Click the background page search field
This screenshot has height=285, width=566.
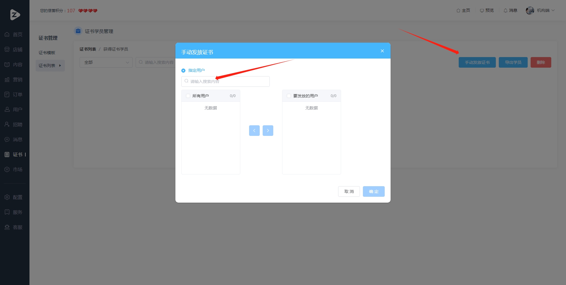click(x=156, y=62)
